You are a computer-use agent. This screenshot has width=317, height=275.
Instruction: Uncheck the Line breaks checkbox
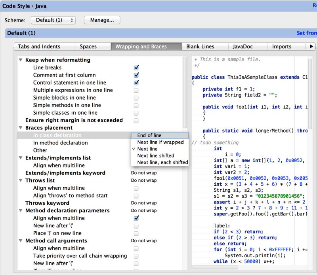(x=136, y=68)
